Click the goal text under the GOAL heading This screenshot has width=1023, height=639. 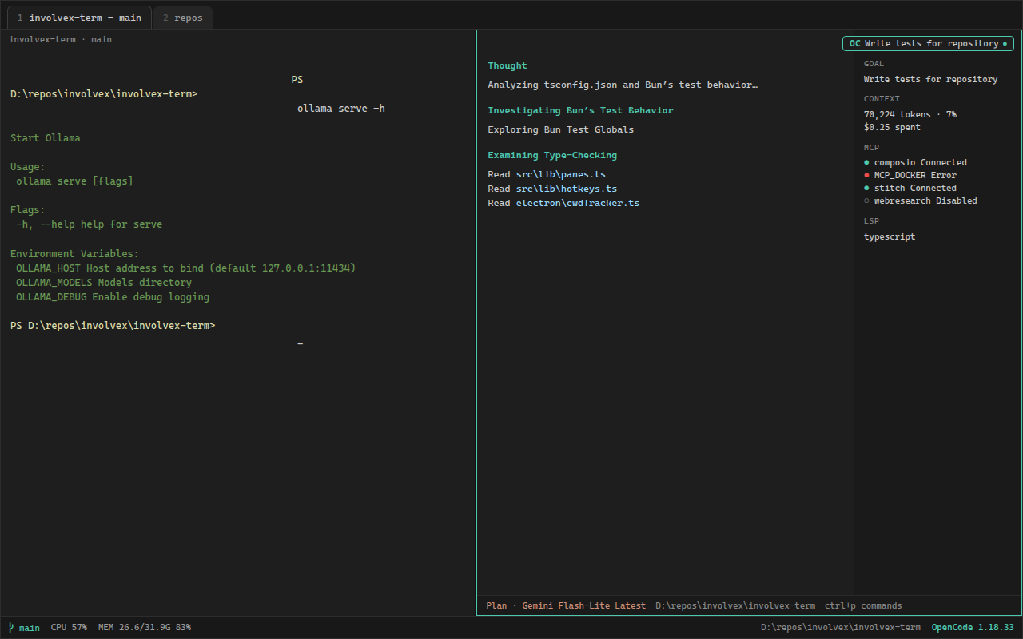(x=930, y=79)
